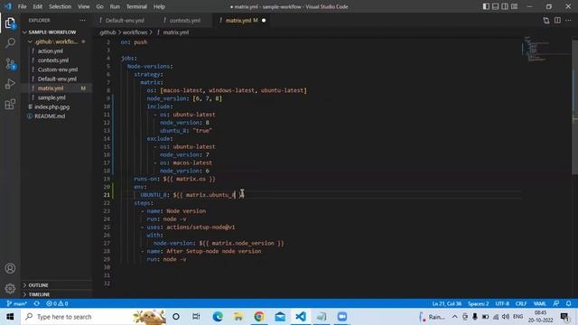The width and height of the screenshot is (578, 325).
Task: Open Google Chrome from taskbar
Action: click(259, 317)
